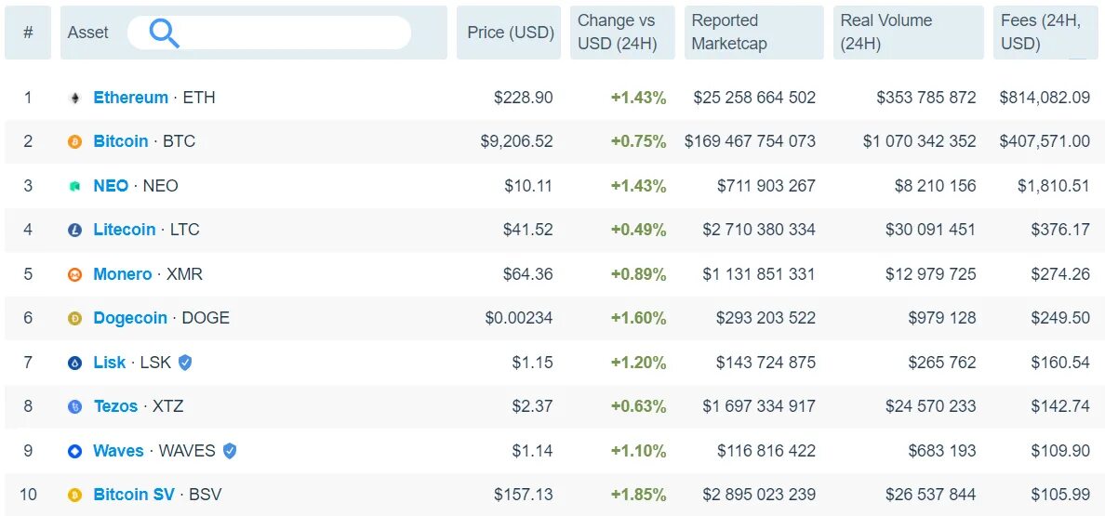Viewport: 1105px width, 516px height.
Task: Click the Monero coin icon
Action: (x=75, y=274)
